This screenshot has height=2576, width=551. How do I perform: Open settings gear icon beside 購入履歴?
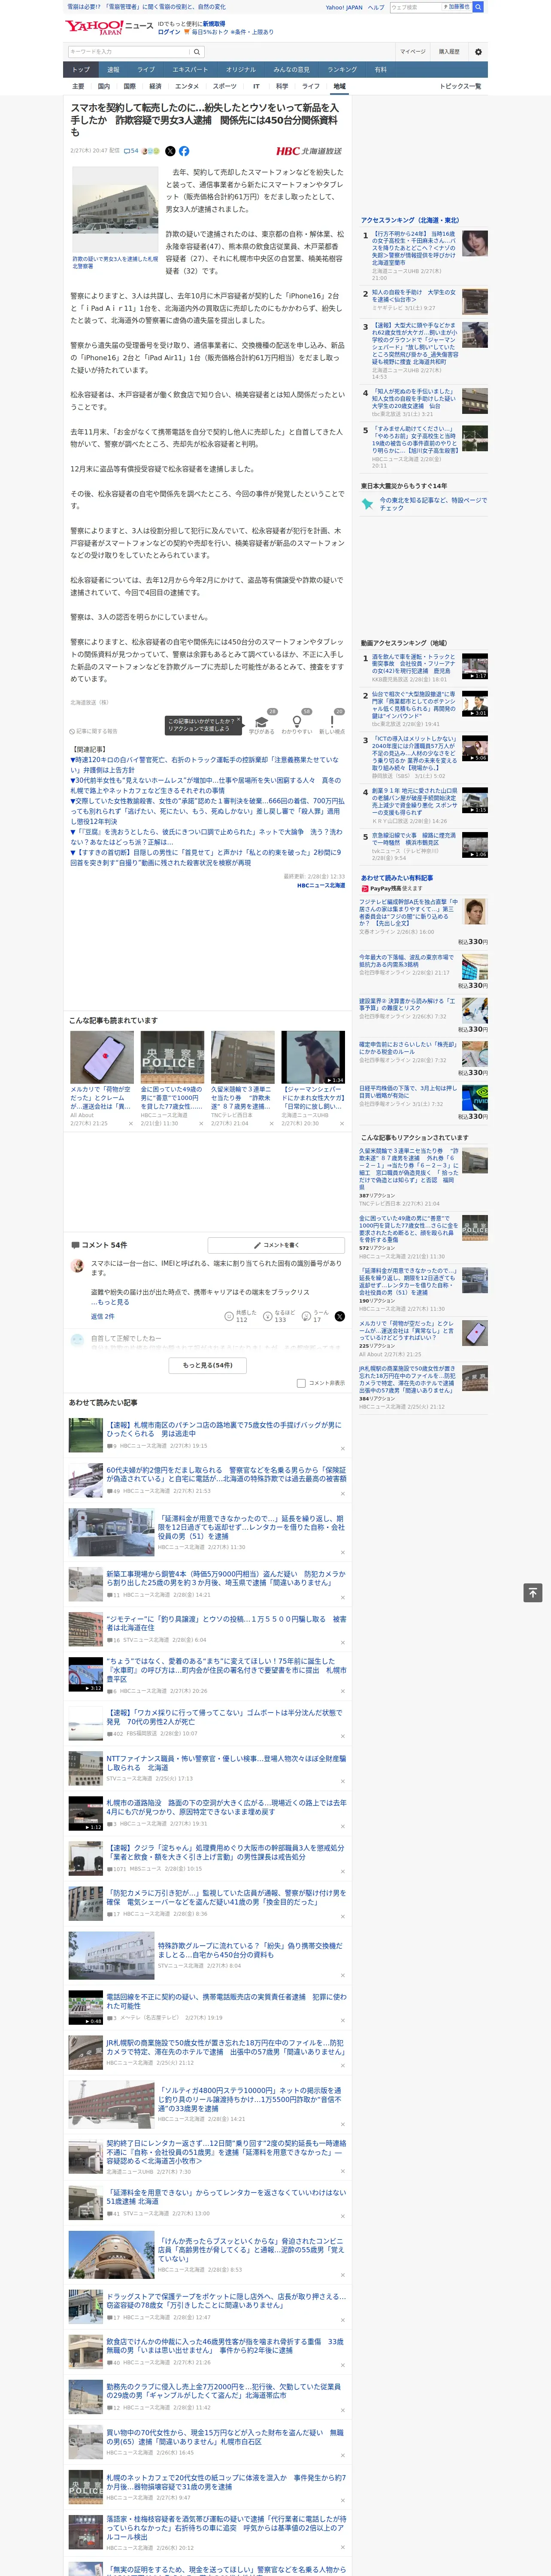click(x=477, y=52)
